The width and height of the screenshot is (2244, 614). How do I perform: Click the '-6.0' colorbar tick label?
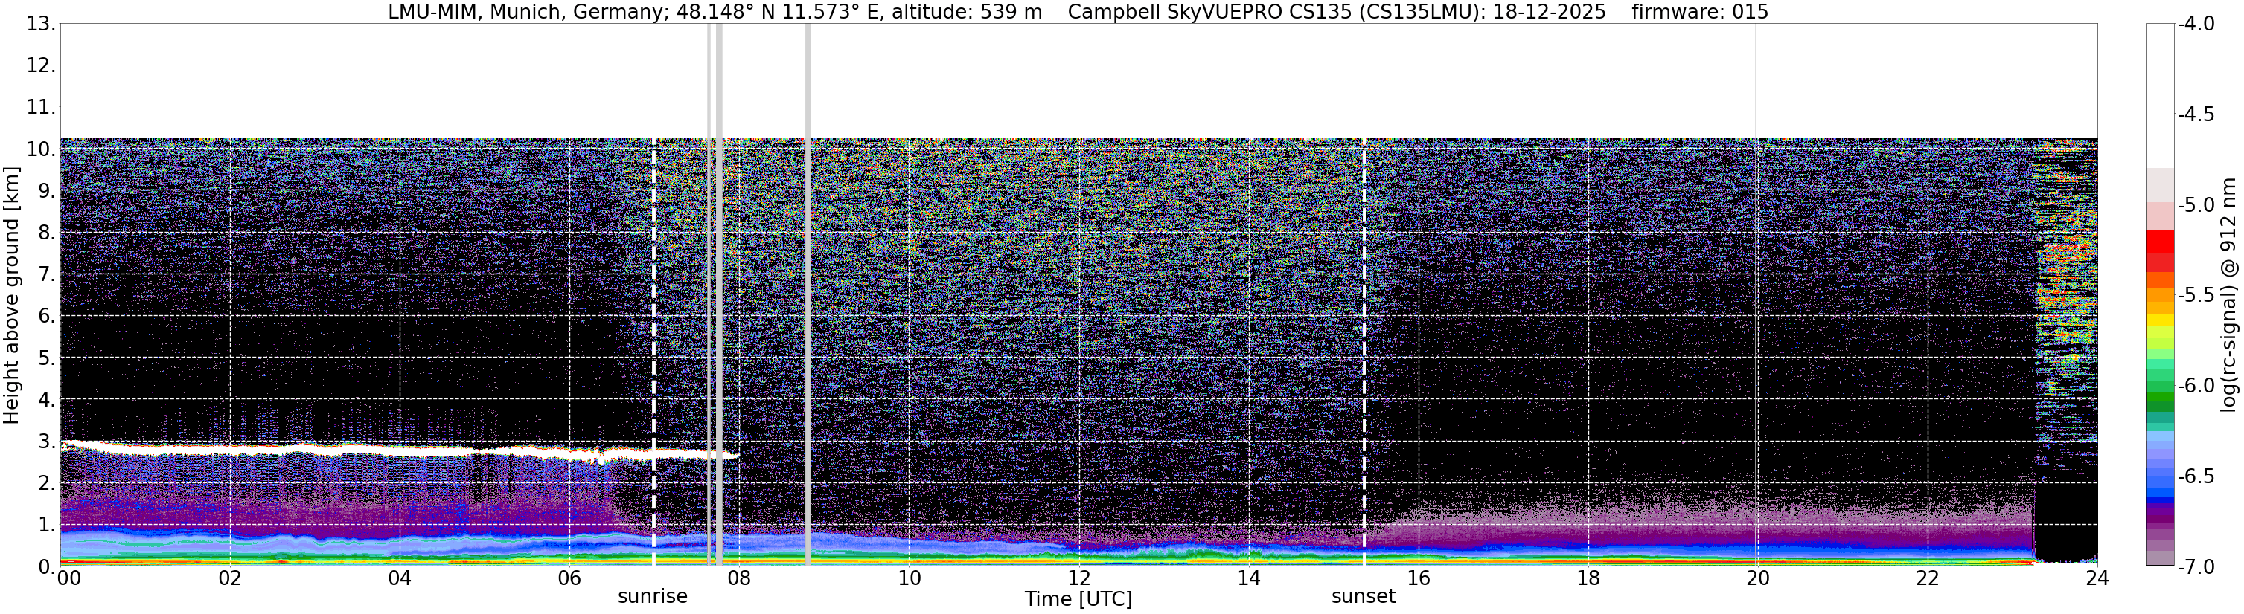(2196, 385)
